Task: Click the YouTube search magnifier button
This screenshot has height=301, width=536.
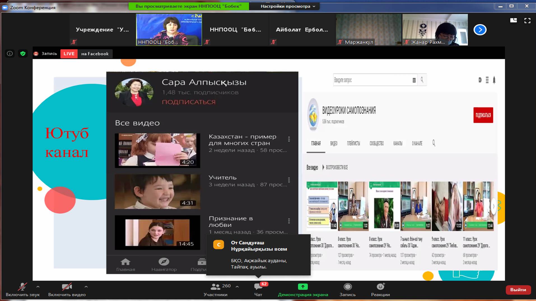Action: (x=422, y=80)
